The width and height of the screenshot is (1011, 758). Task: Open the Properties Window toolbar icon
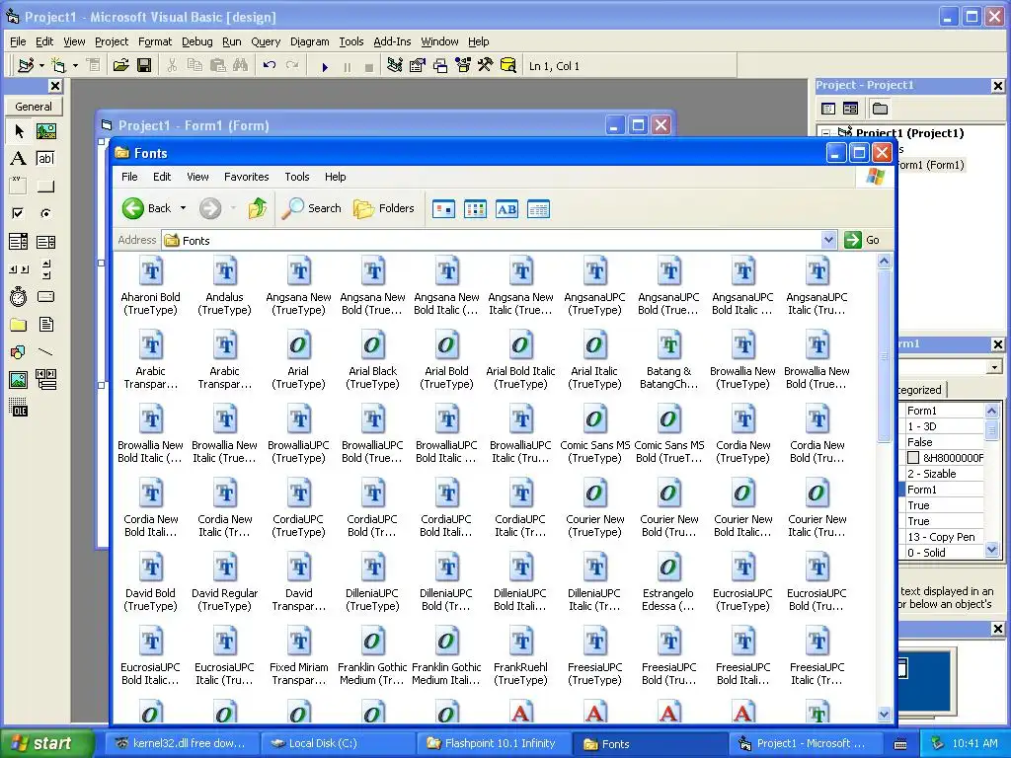418,66
